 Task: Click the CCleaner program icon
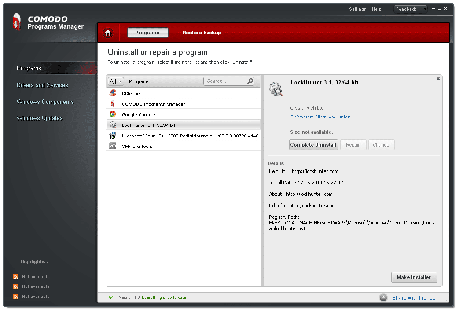(113, 93)
